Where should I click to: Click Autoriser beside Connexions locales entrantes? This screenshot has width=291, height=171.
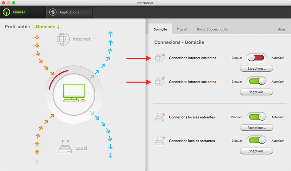(x=278, y=117)
